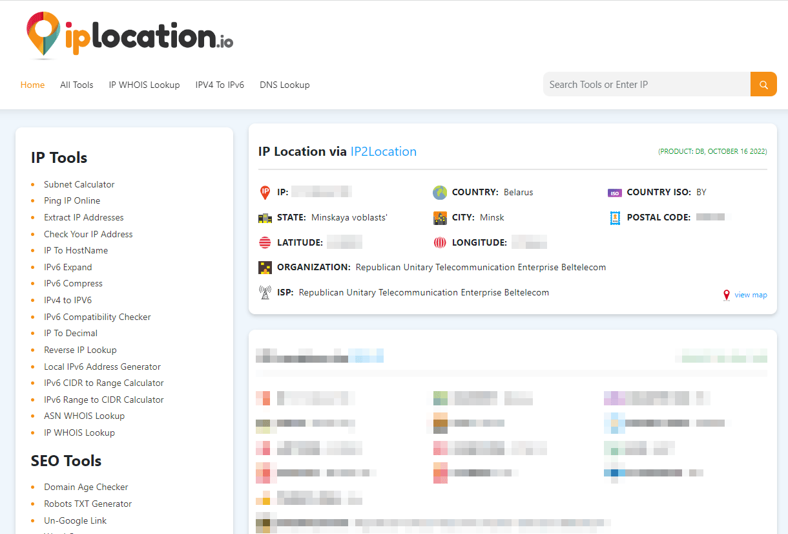Click the view map link
Screen dimensions: 788x534
751,295
